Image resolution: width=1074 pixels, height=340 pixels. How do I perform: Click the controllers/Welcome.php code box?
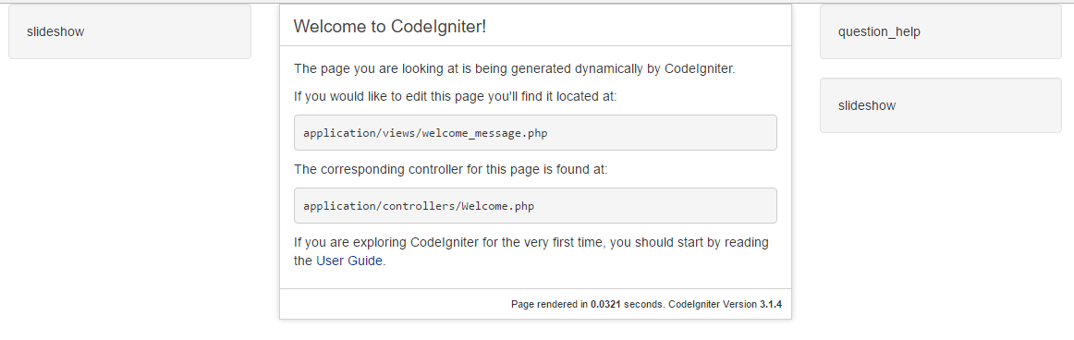click(536, 205)
